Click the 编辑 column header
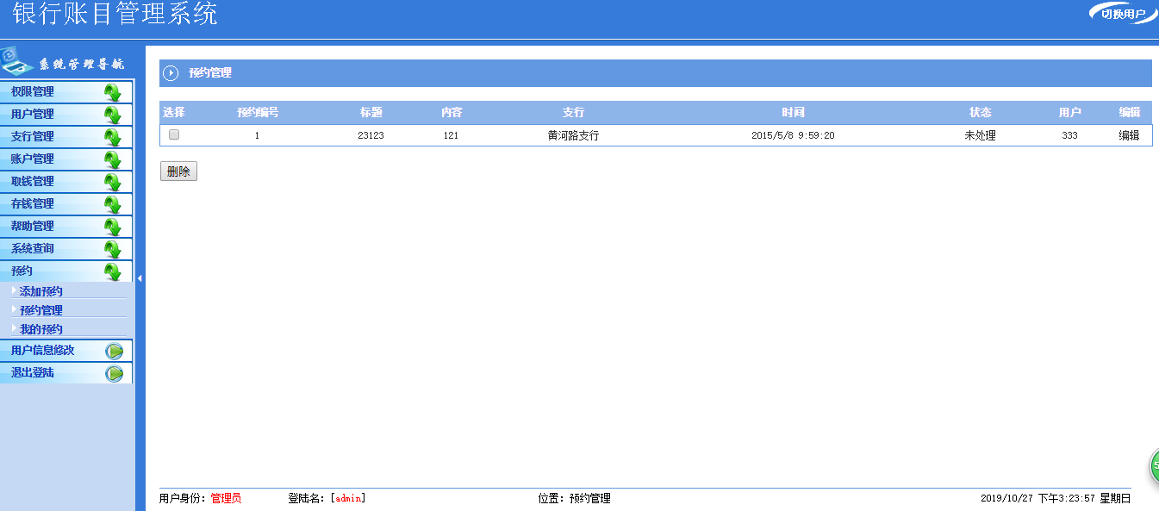This screenshot has width=1159, height=511. pyautogui.click(x=1130, y=113)
